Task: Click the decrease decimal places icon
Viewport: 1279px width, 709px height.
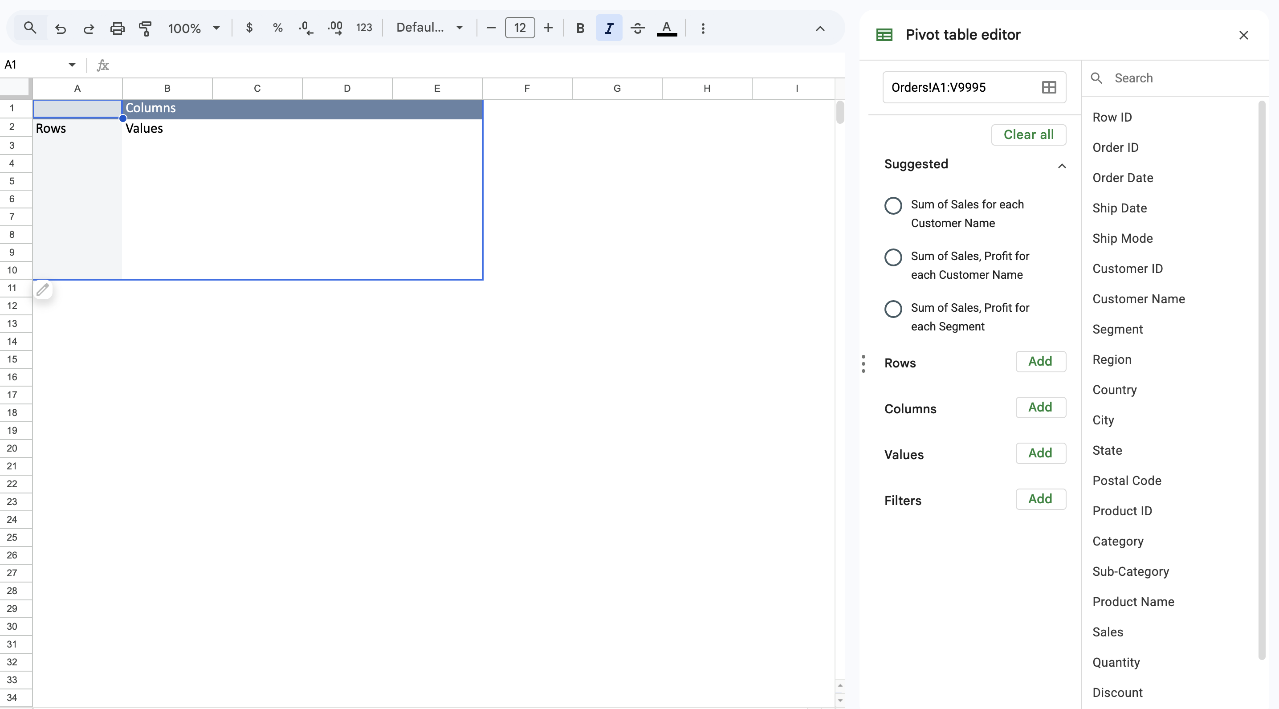Action: click(x=306, y=29)
